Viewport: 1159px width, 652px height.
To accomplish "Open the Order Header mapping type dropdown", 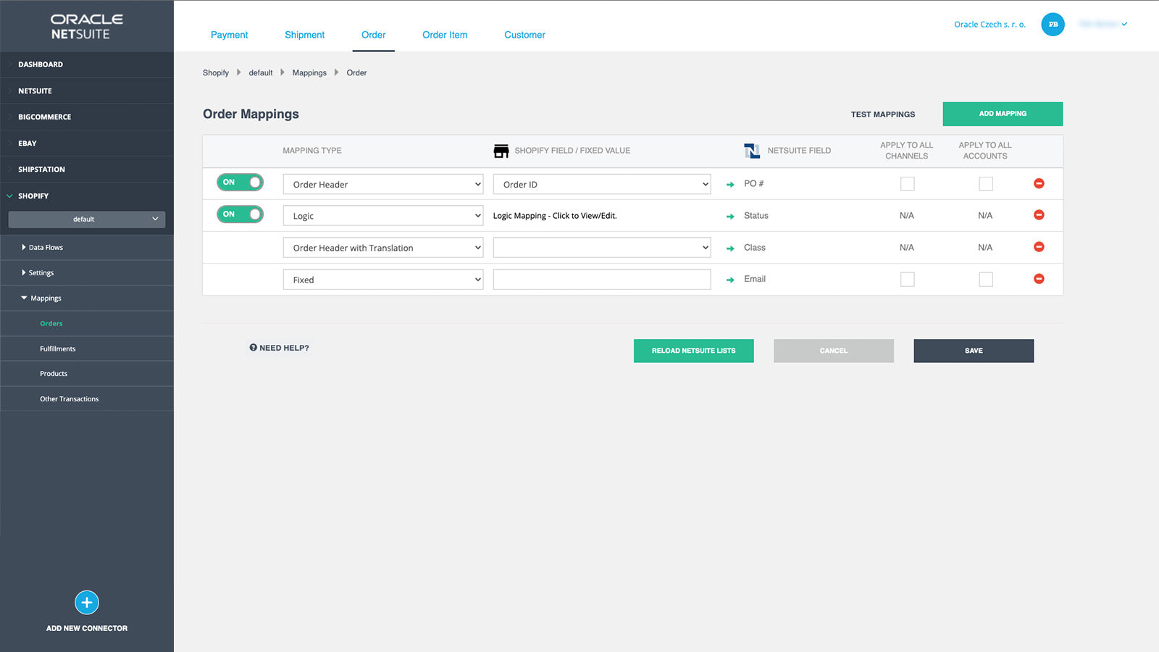I will click(x=382, y=184).
